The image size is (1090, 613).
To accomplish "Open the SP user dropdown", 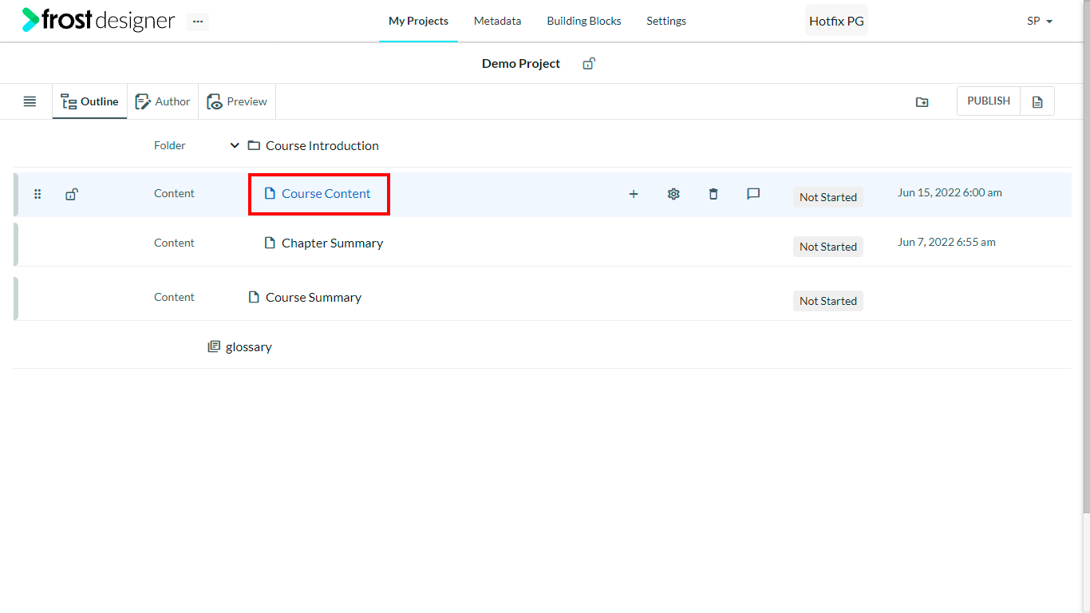I will tap(1040, 22).
